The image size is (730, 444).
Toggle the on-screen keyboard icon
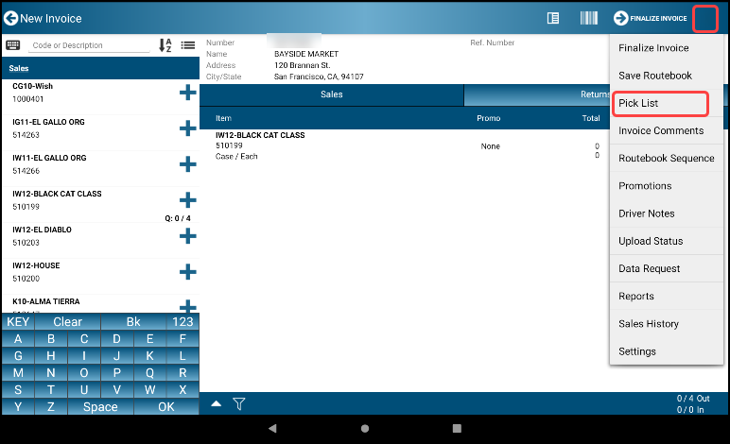(13, 45)
